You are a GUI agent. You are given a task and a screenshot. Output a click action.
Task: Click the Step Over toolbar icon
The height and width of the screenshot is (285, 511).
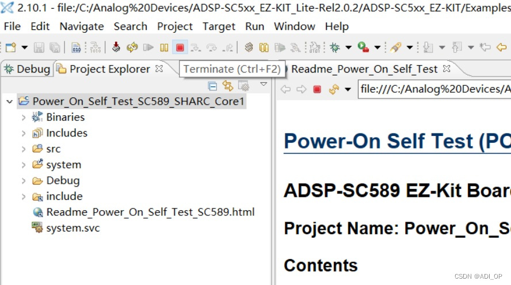[212, 48]
